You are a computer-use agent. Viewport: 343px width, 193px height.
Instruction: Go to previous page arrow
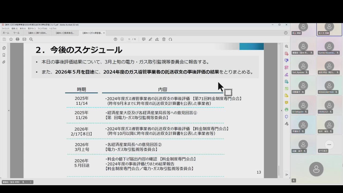[x=115, y=39]
